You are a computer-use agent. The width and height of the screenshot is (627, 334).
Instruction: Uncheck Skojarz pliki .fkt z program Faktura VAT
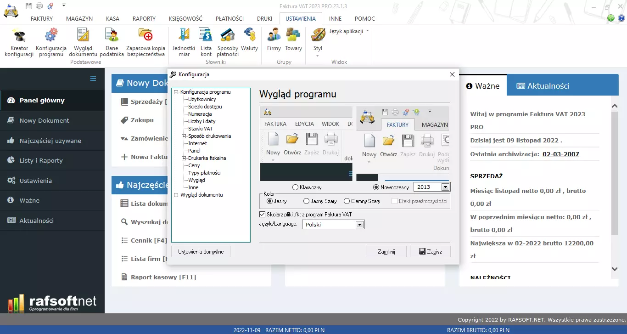(x=263, y=214)
